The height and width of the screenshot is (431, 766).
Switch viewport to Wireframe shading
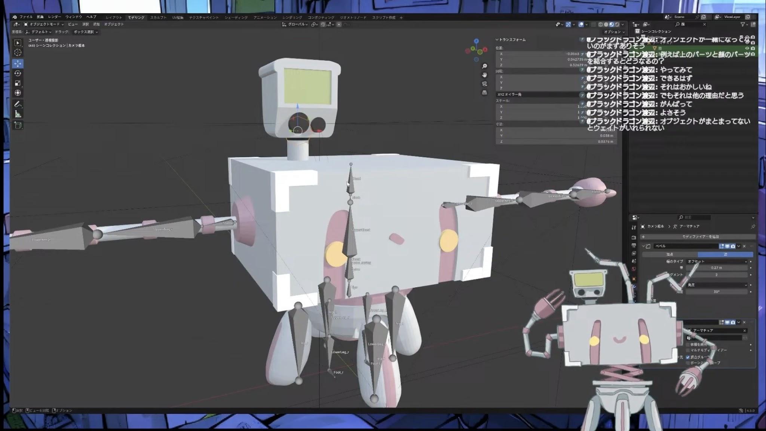600,24
